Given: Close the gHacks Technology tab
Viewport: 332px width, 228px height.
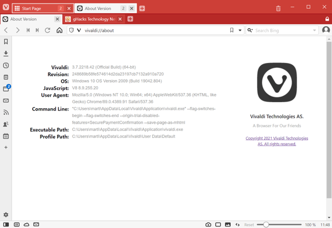Looking at the screenshot, I should click(120, 19).
